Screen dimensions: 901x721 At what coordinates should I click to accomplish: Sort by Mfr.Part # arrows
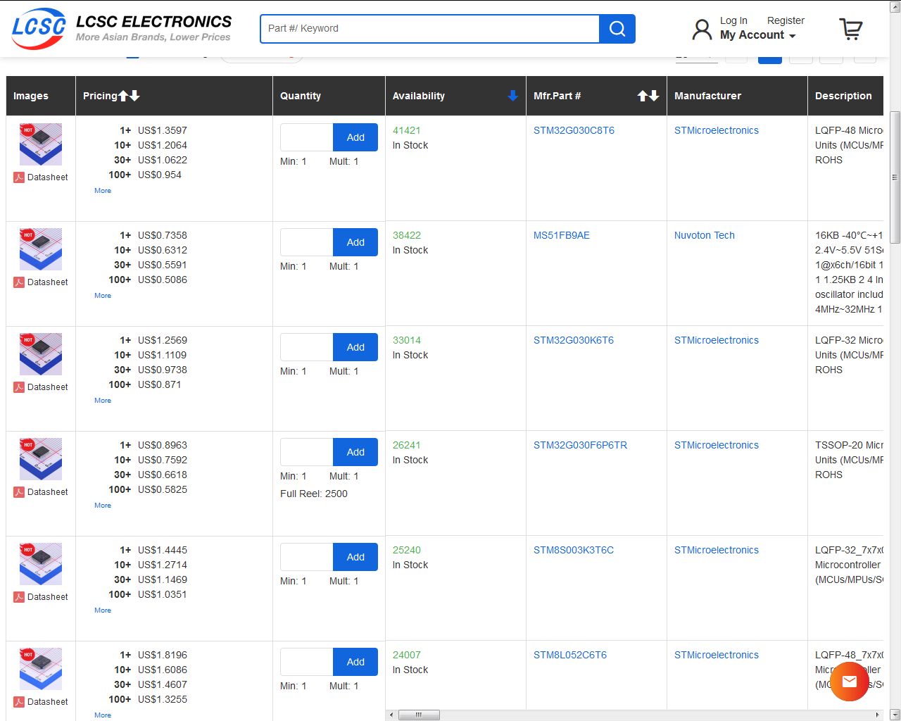pos(648,96)
